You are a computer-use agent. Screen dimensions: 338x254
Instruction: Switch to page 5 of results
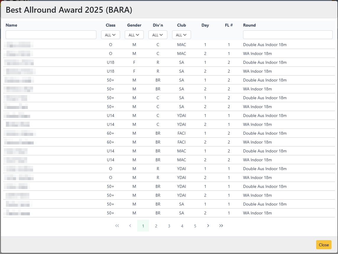coord(195,226)
